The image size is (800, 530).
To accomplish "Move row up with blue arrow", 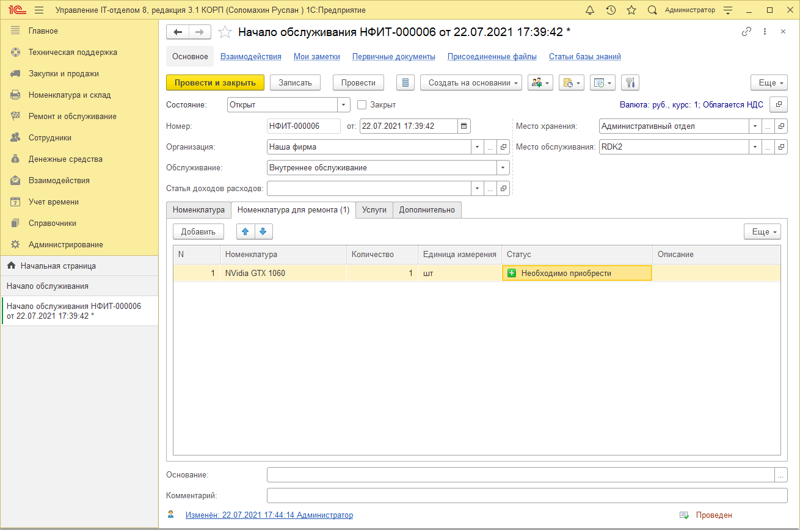I will 245,231.
